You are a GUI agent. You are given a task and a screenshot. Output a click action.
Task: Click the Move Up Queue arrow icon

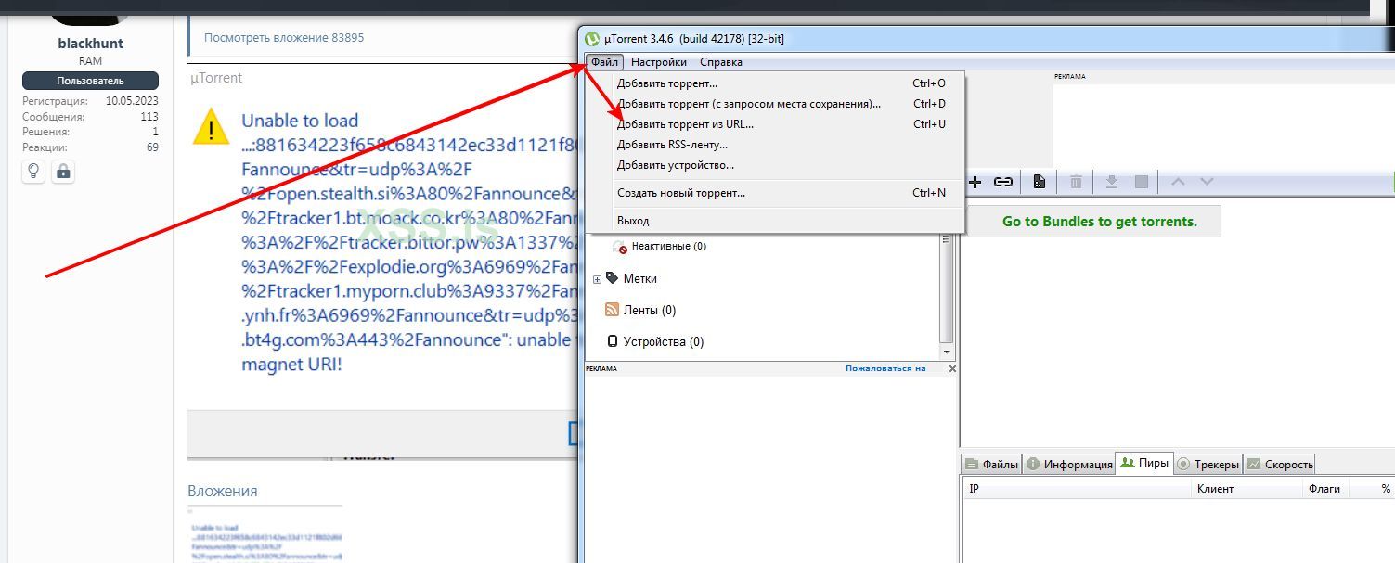point(1178,182)
